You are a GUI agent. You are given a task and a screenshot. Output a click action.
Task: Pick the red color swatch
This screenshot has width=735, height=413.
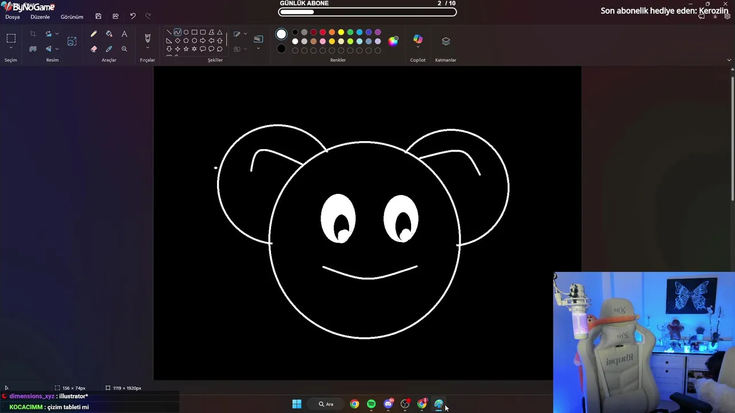click(x=323, y=33)
